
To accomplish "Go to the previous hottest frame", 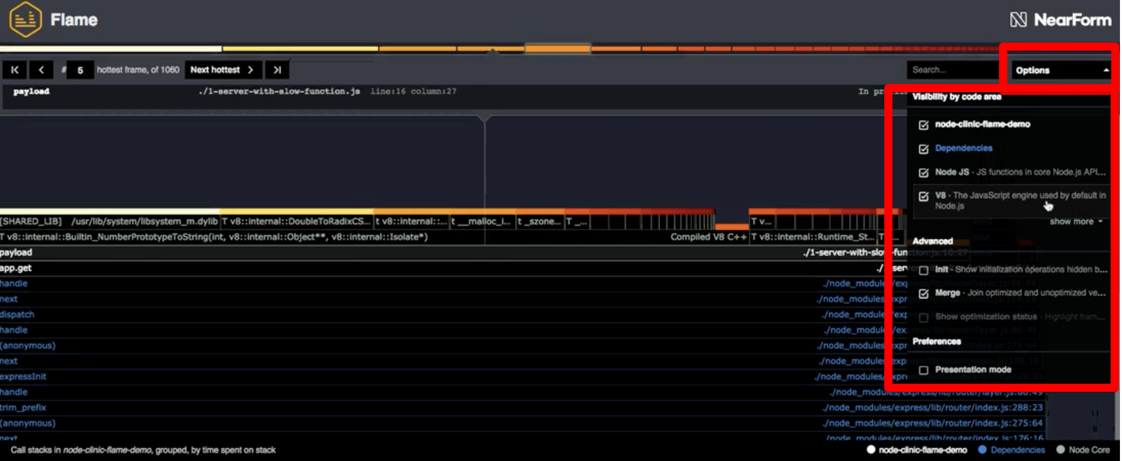I will (x=41, y=70).
